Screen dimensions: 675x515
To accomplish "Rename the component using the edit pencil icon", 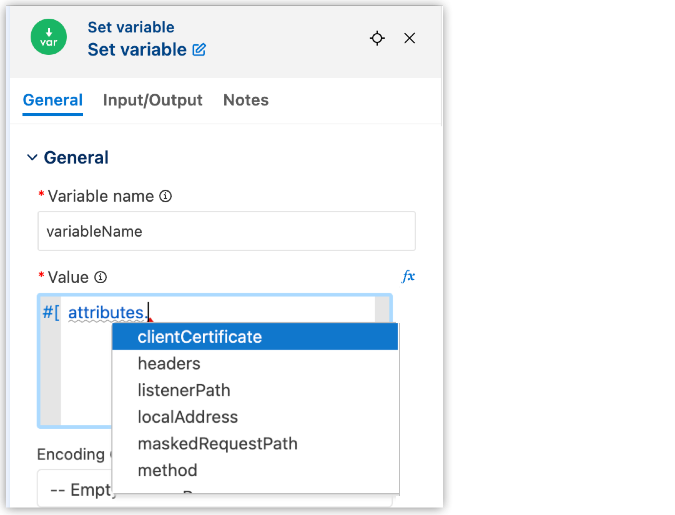I will tap(199, 49).
